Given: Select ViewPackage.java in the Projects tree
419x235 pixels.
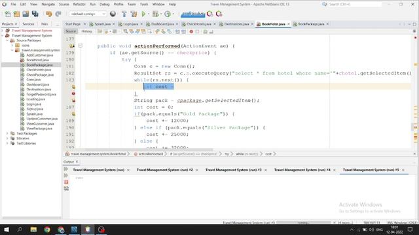Looking at the screenshot, I should coord(39,129).
